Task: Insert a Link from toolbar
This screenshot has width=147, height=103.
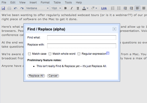Action: tap(104, 8)
